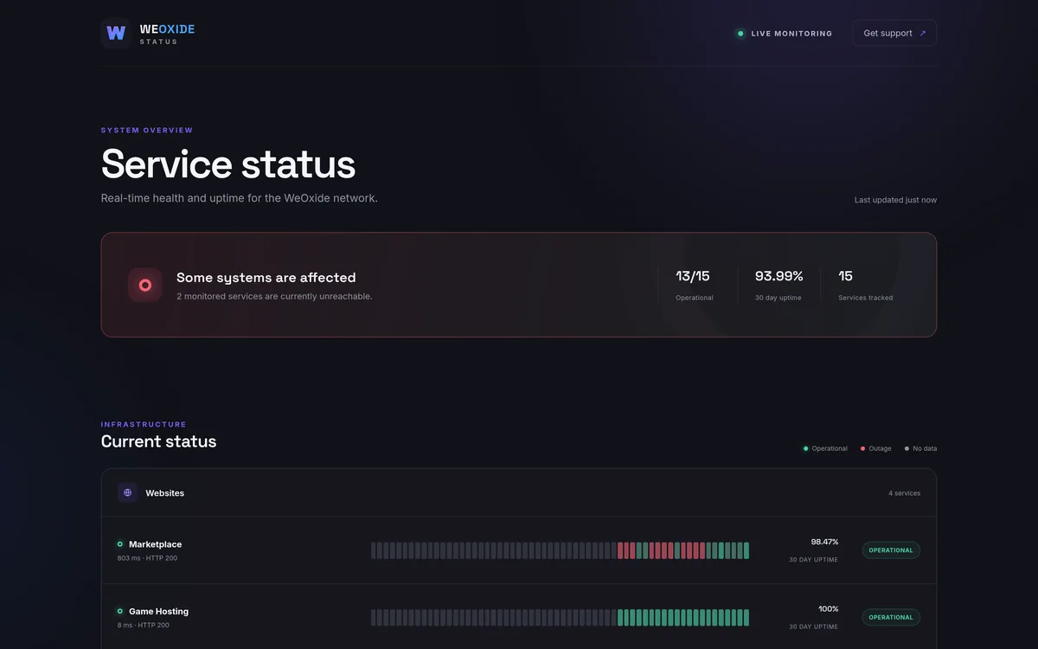Click the 100% uptime value
The width and height of the screenshot is (1038, 649).
tap(829, 608)
